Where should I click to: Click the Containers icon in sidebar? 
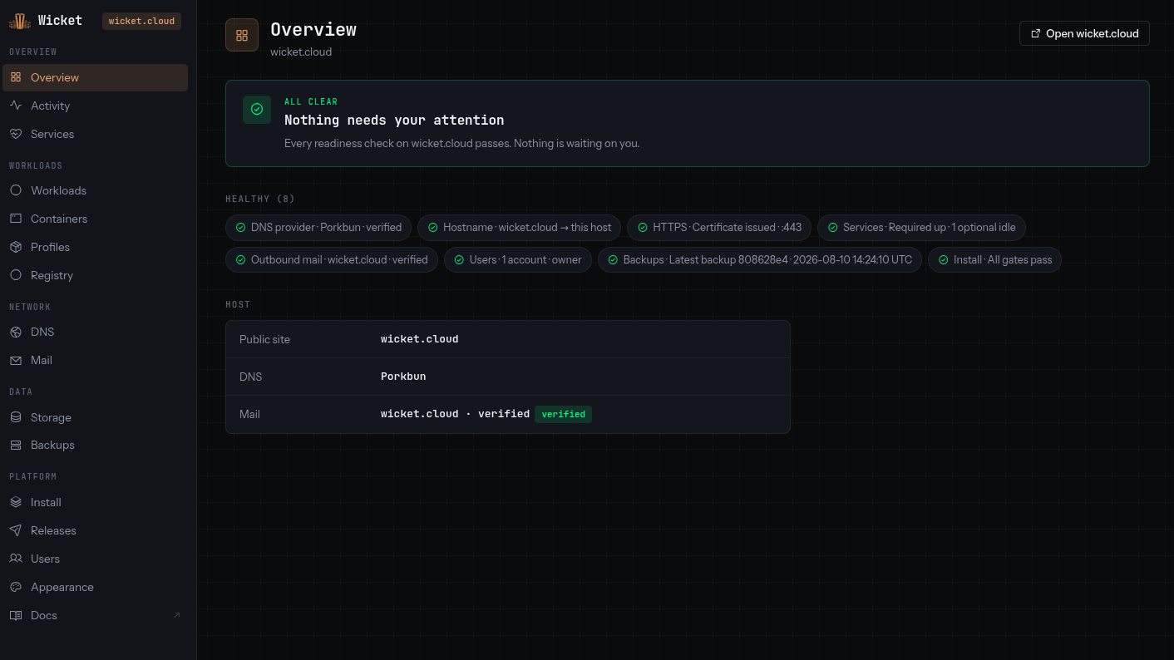pos(16,219)
